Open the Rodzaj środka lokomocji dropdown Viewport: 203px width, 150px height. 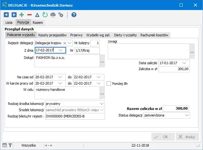pos(101,103)
